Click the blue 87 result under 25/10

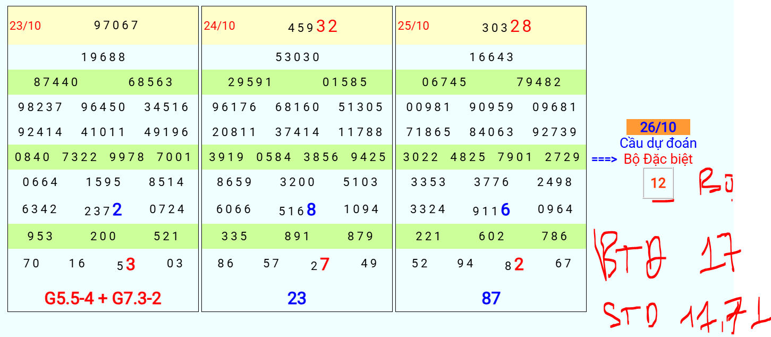[491, 298]
